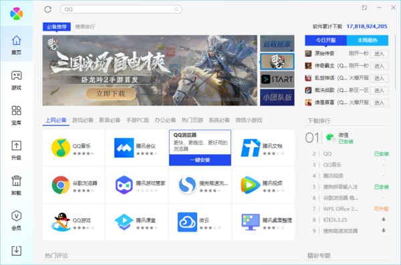Select the 办公必备 category tab
Image resolution: width=401 pixels, height=265 pixels.
point(165,120)
